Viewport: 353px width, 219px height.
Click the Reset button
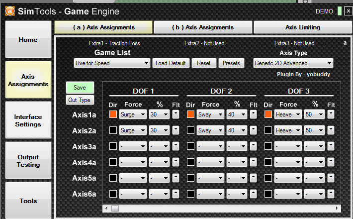pos(204,63)
